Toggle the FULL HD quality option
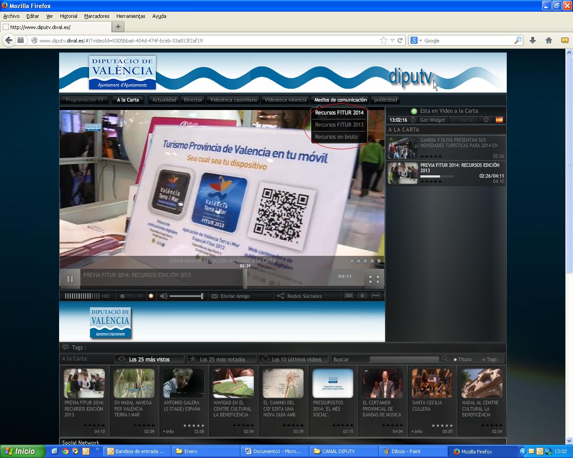573x458 pixels. tap(131, 296)
